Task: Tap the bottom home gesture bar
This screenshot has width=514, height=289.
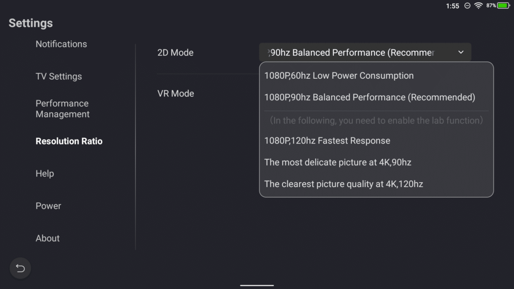Action: pos(256,285)
